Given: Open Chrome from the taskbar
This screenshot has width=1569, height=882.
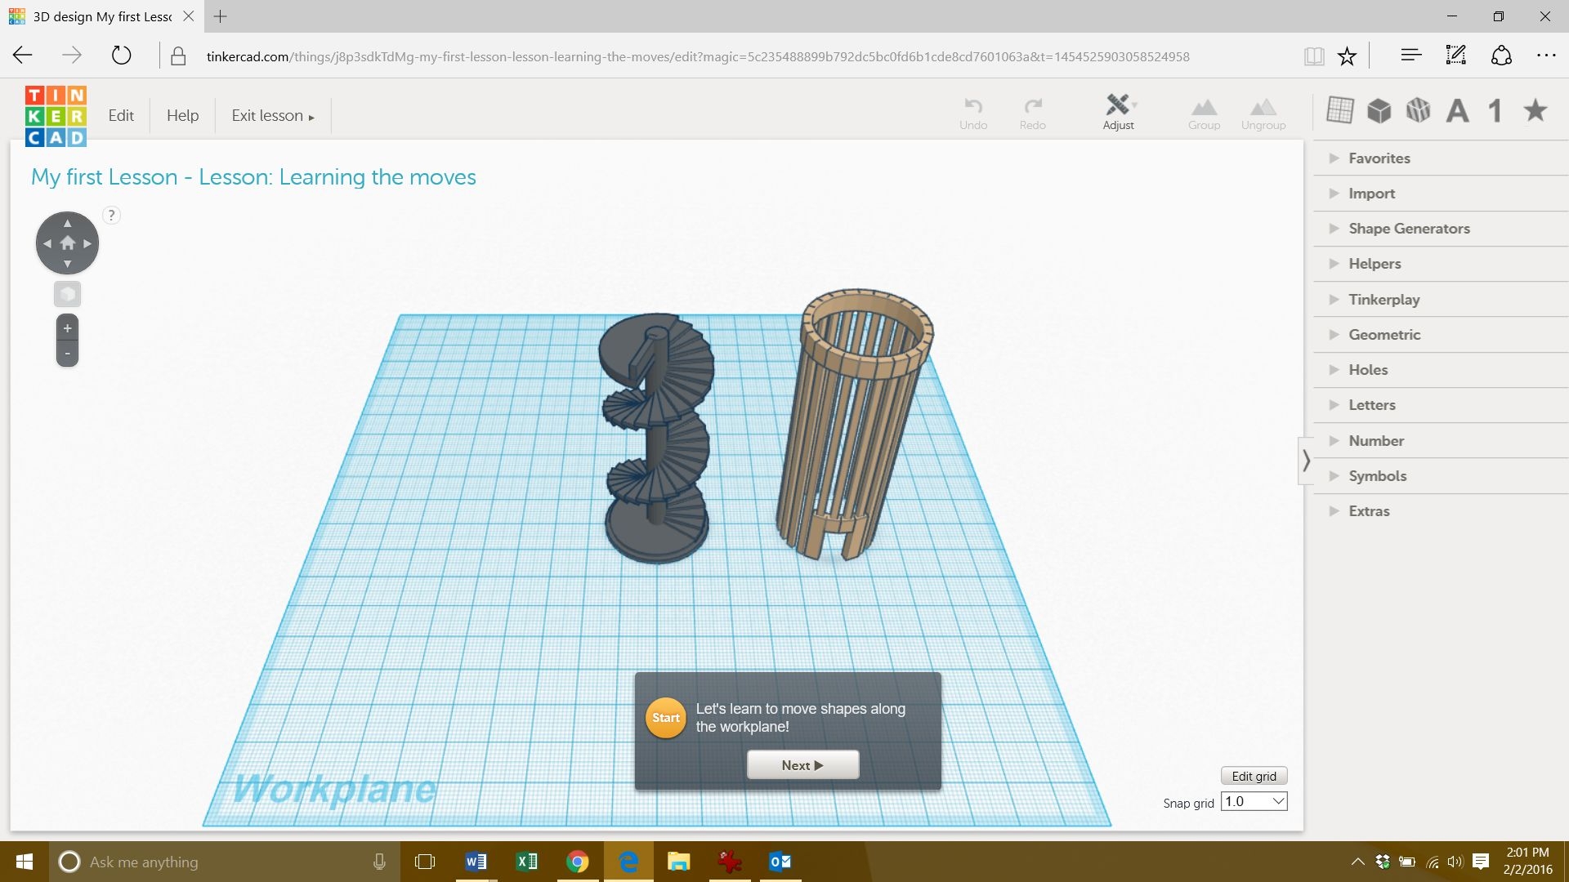Looking at the screenshot, I should [x=578, y=862].
